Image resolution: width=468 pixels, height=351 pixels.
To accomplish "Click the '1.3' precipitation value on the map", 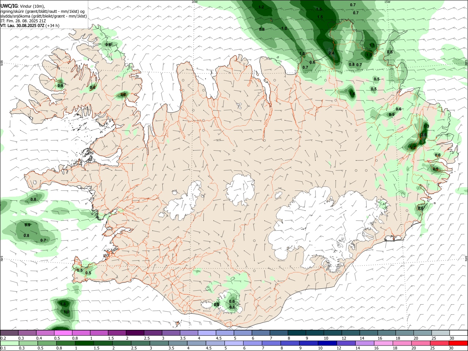I will (426, 126).
